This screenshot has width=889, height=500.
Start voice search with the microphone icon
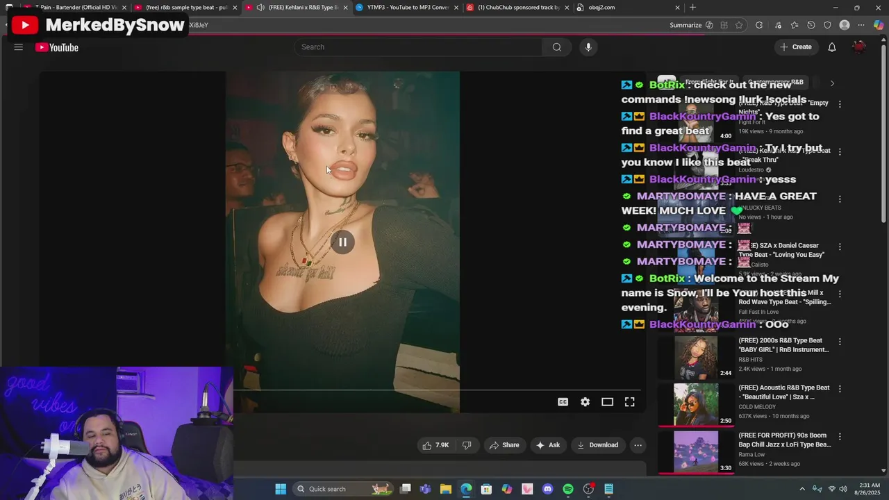(588, 47)
